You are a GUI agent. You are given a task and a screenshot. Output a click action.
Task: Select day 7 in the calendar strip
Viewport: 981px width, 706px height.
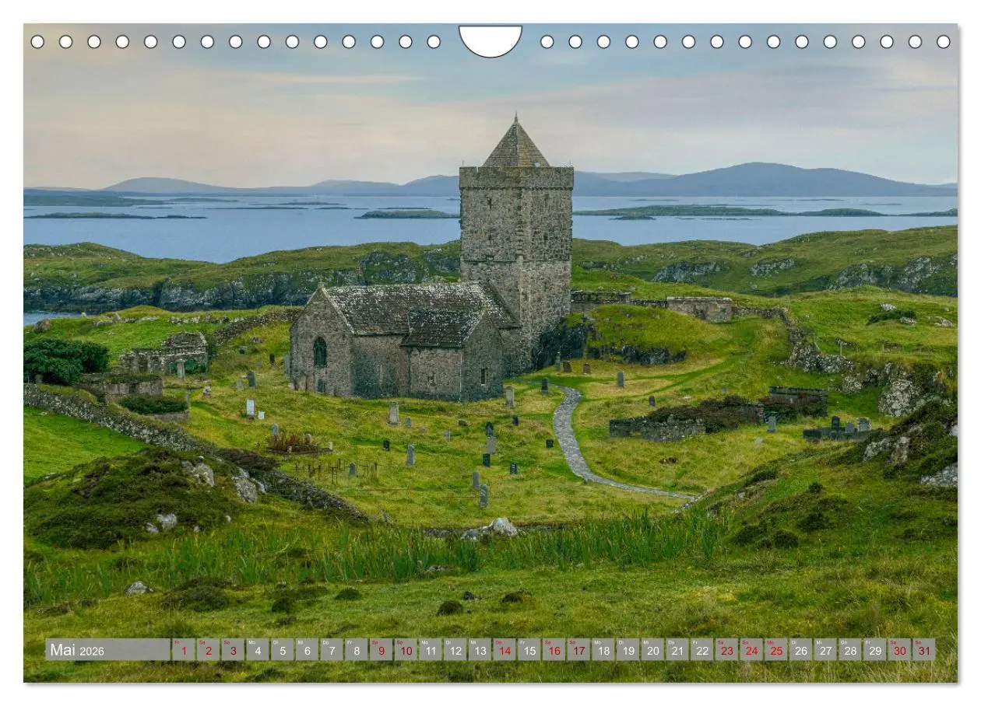(332, 650)
